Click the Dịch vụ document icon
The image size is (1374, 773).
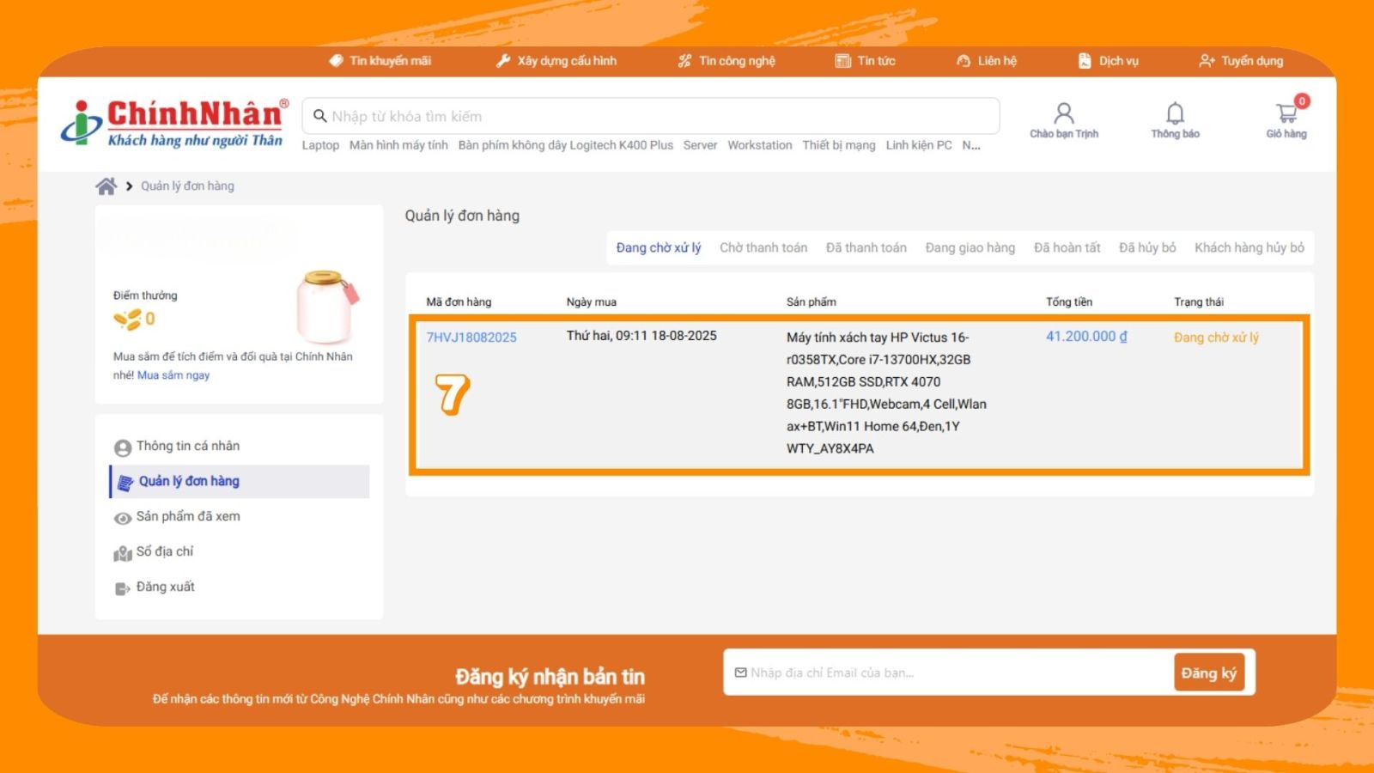click(x=1085, y=61)
